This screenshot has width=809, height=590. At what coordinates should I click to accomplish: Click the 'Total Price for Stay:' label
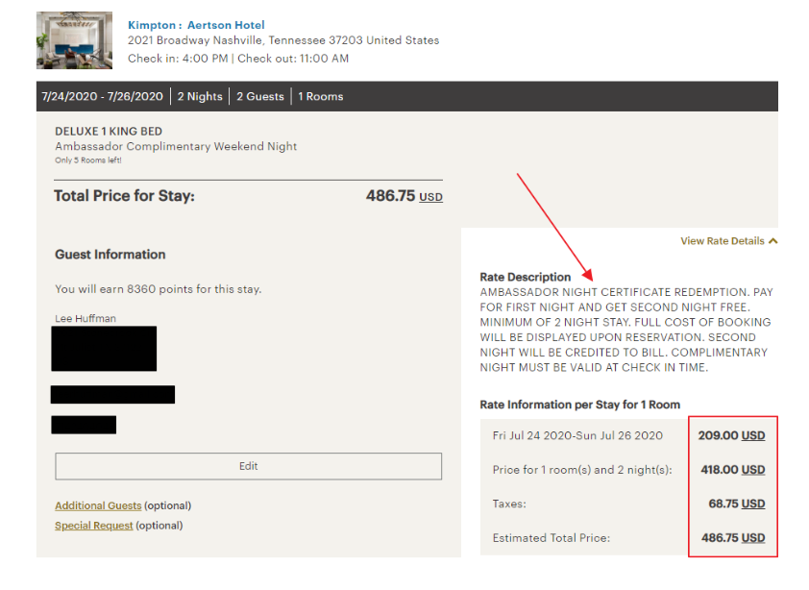124,196
